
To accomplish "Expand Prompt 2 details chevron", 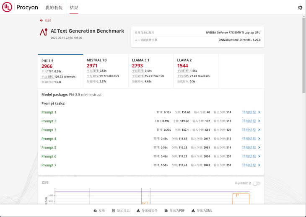I will 259,121.
